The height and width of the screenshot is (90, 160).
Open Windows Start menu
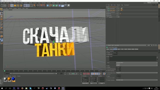(x=2, y=88)
